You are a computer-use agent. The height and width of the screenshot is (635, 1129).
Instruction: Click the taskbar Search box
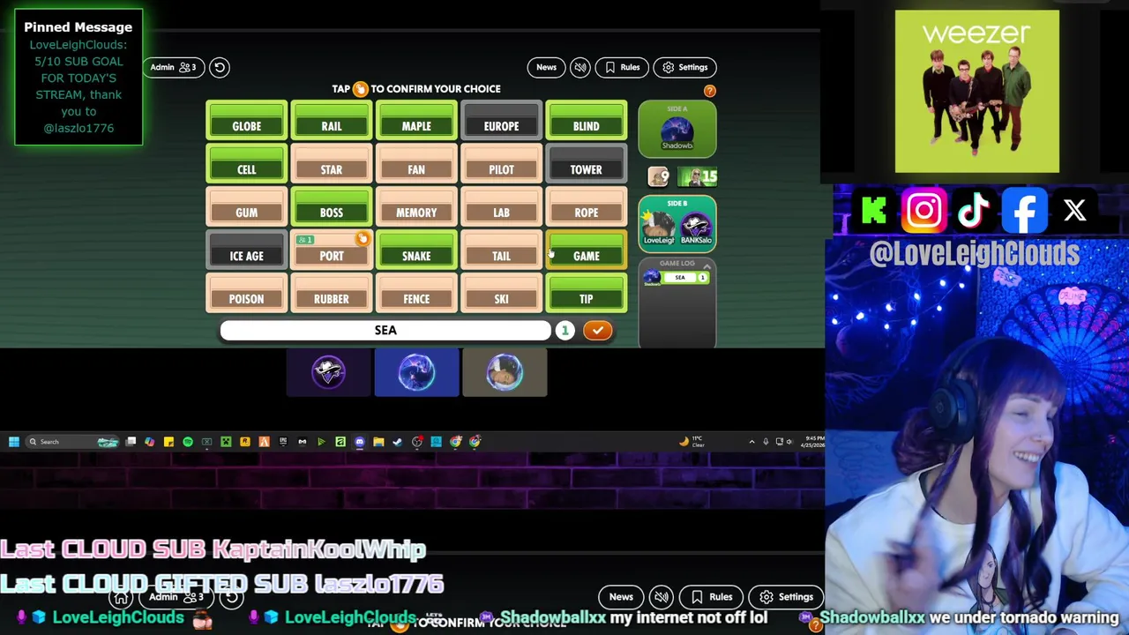click(x=72, y=442)
